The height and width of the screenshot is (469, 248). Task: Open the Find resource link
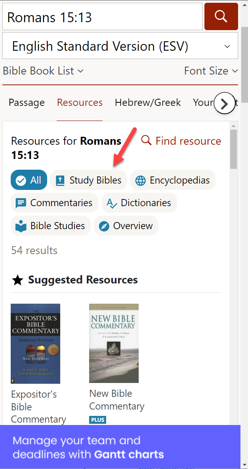click(x=181, y=141)
